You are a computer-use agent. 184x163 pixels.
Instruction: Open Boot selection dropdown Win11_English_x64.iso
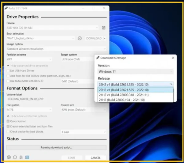(40, 38)
